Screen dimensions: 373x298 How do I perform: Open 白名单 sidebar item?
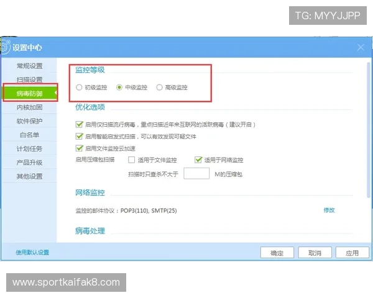click(x=29, y=135)
